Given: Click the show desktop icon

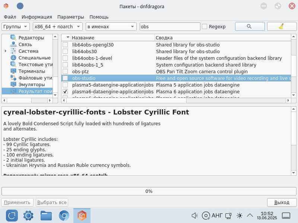Looking at the screenshot, I should pyautogui.click(x=286, y=216).
